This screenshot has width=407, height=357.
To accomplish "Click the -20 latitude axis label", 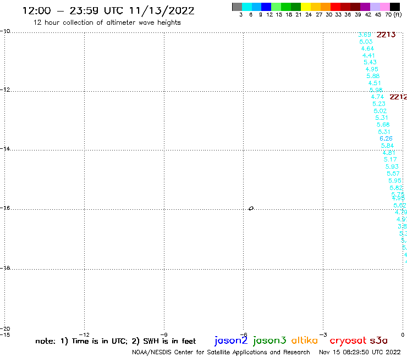I will tap(5, 329).
